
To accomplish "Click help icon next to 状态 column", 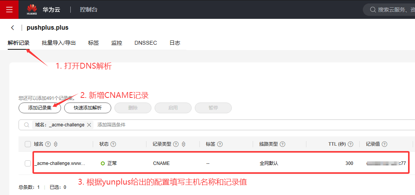I will click(x=113, y=144).
